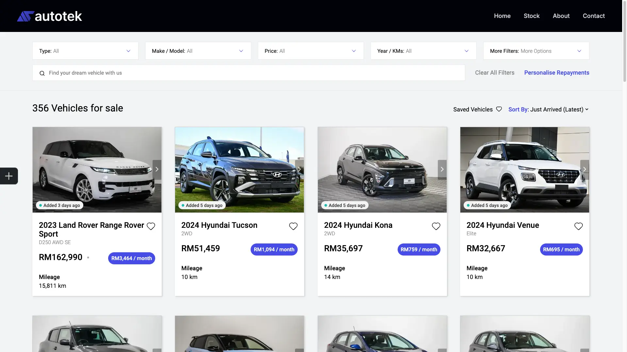
Task: Expand the Type filter dropdown
Action: click(x=85, y=51)
